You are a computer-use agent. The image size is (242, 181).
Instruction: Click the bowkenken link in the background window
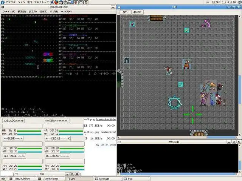106,119
